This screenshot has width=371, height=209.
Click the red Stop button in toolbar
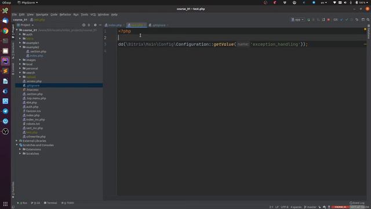pos(329,20)
